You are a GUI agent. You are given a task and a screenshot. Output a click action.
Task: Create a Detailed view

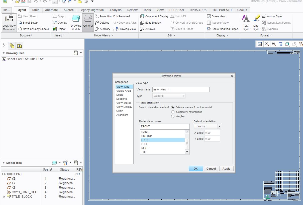coord(102,23)
